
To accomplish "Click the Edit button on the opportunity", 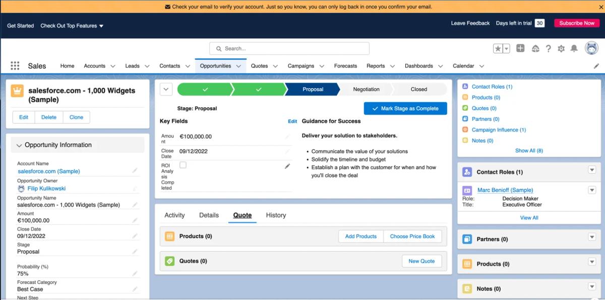I will pos(24,117).
